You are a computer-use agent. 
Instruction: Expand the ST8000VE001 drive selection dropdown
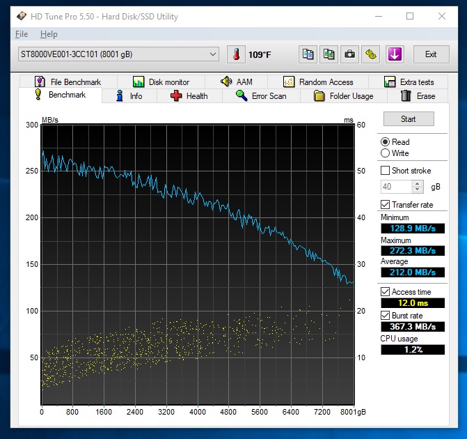(213, 54)
